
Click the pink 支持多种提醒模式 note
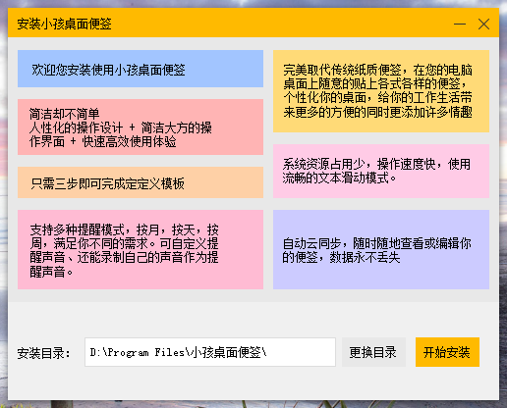point(141,249)
